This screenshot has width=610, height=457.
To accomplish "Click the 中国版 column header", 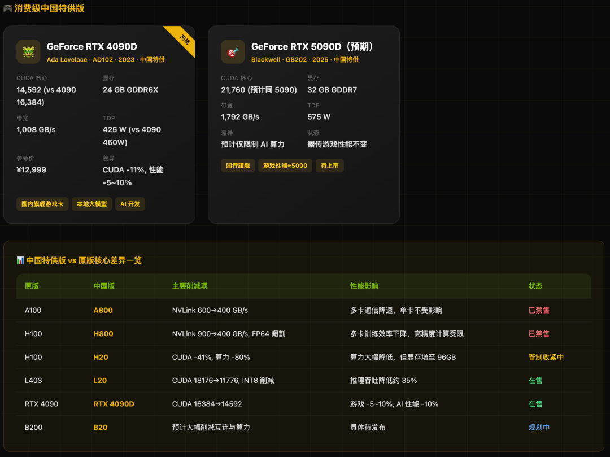I will (104, 286).
